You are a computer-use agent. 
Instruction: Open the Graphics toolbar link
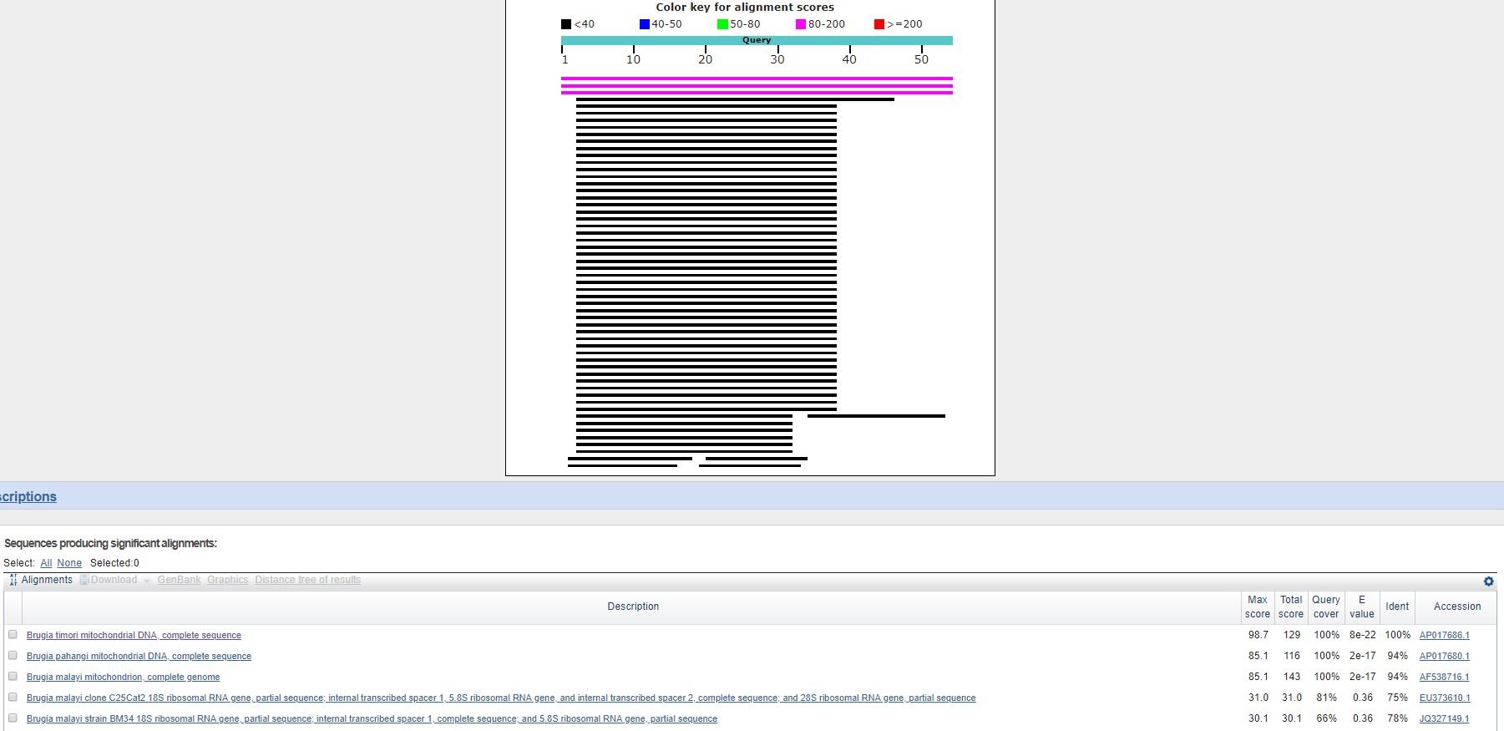pos(228,580)
